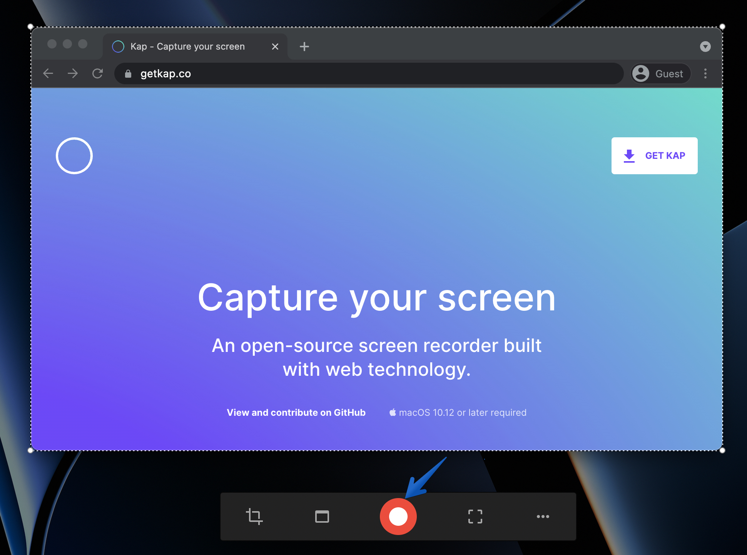Select the Kap - Capture your screen tab
747x555 pixels.
[195, 47]
